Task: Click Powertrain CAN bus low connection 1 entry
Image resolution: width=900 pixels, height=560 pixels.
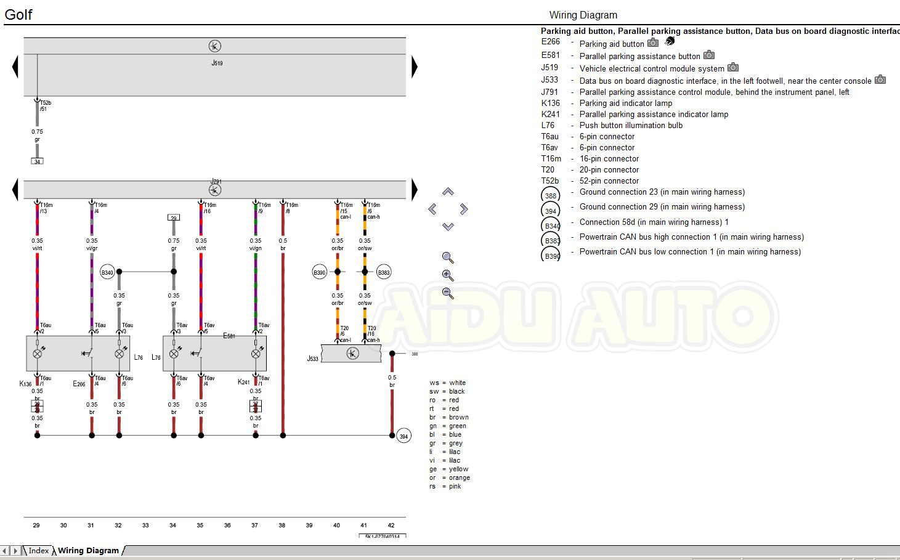Action: pyautogui.click(x=690, y=251)
